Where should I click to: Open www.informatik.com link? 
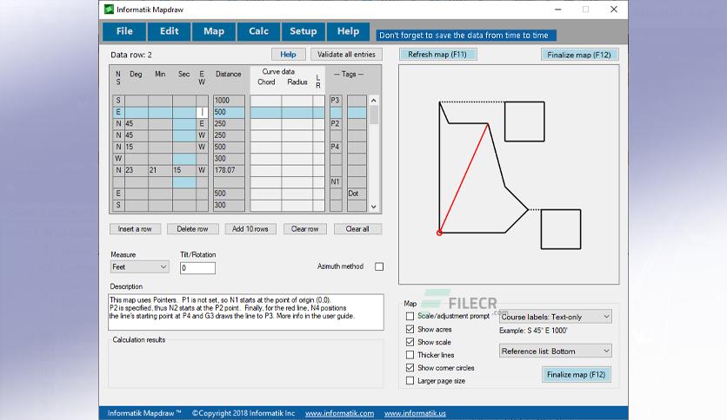tap(339, 413)
